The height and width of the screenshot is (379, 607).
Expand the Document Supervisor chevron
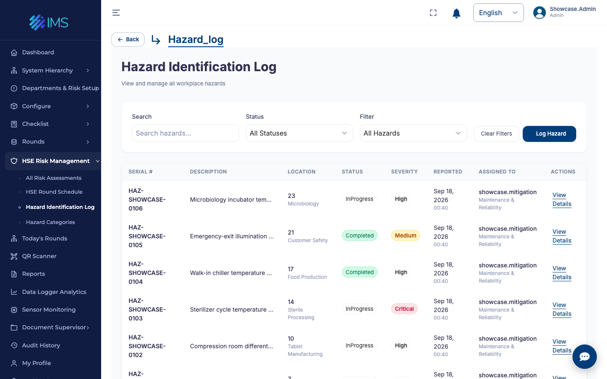88,328
